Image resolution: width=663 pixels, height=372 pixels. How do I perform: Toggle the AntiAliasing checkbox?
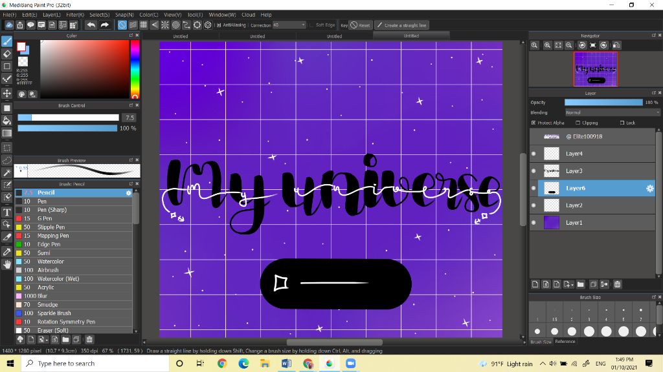(219, 25)
